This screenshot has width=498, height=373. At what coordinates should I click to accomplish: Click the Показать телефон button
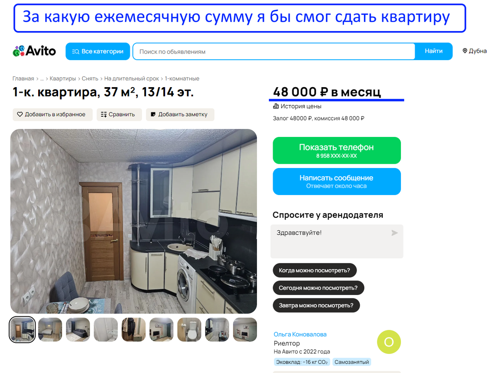337,151
